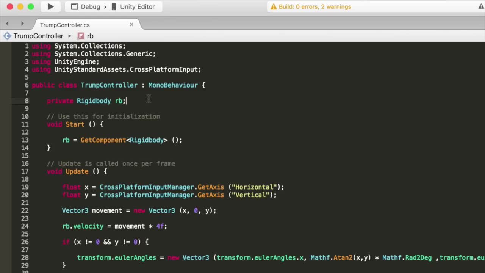Click 'System.Collections.Generic' on line 2
The width and height of the screenshot is (485, 273).
(x=103, y=54)
